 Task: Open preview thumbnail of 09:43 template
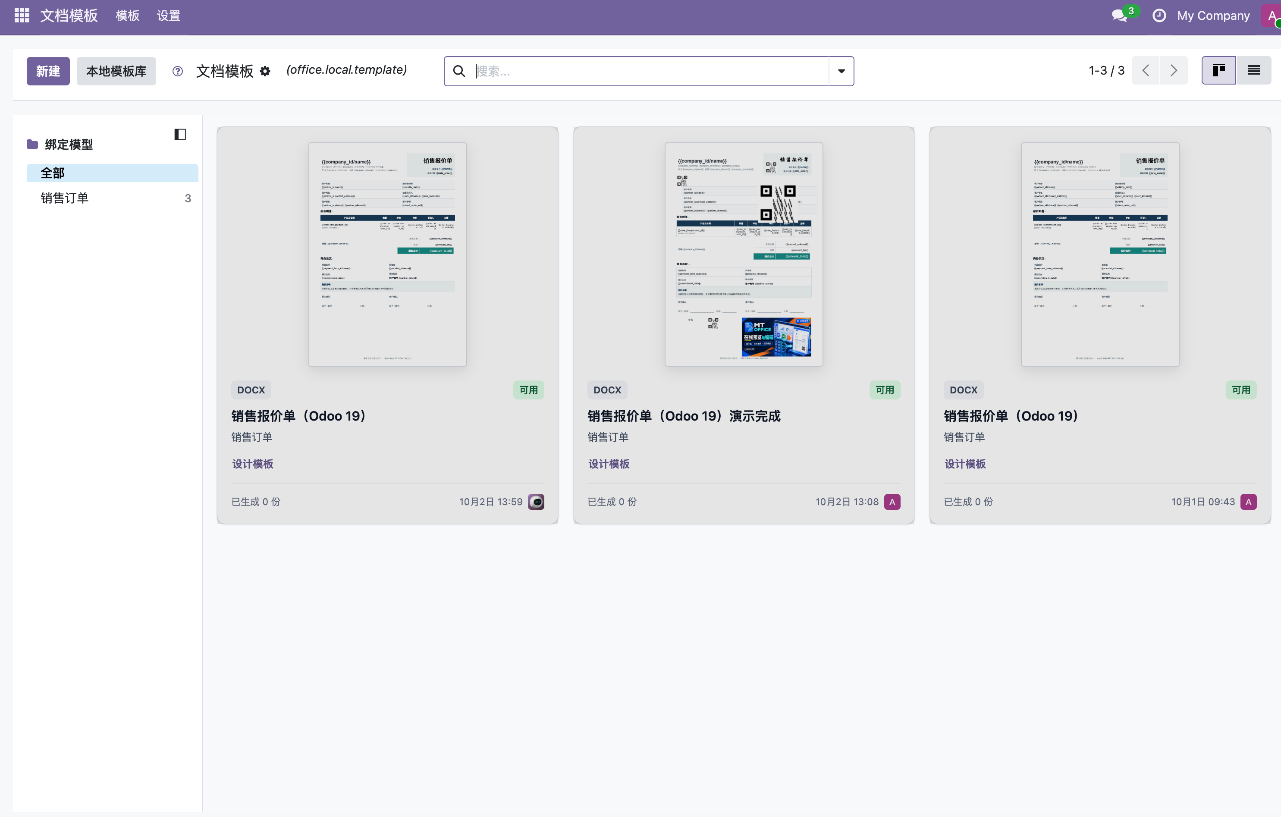point(1099,254)
